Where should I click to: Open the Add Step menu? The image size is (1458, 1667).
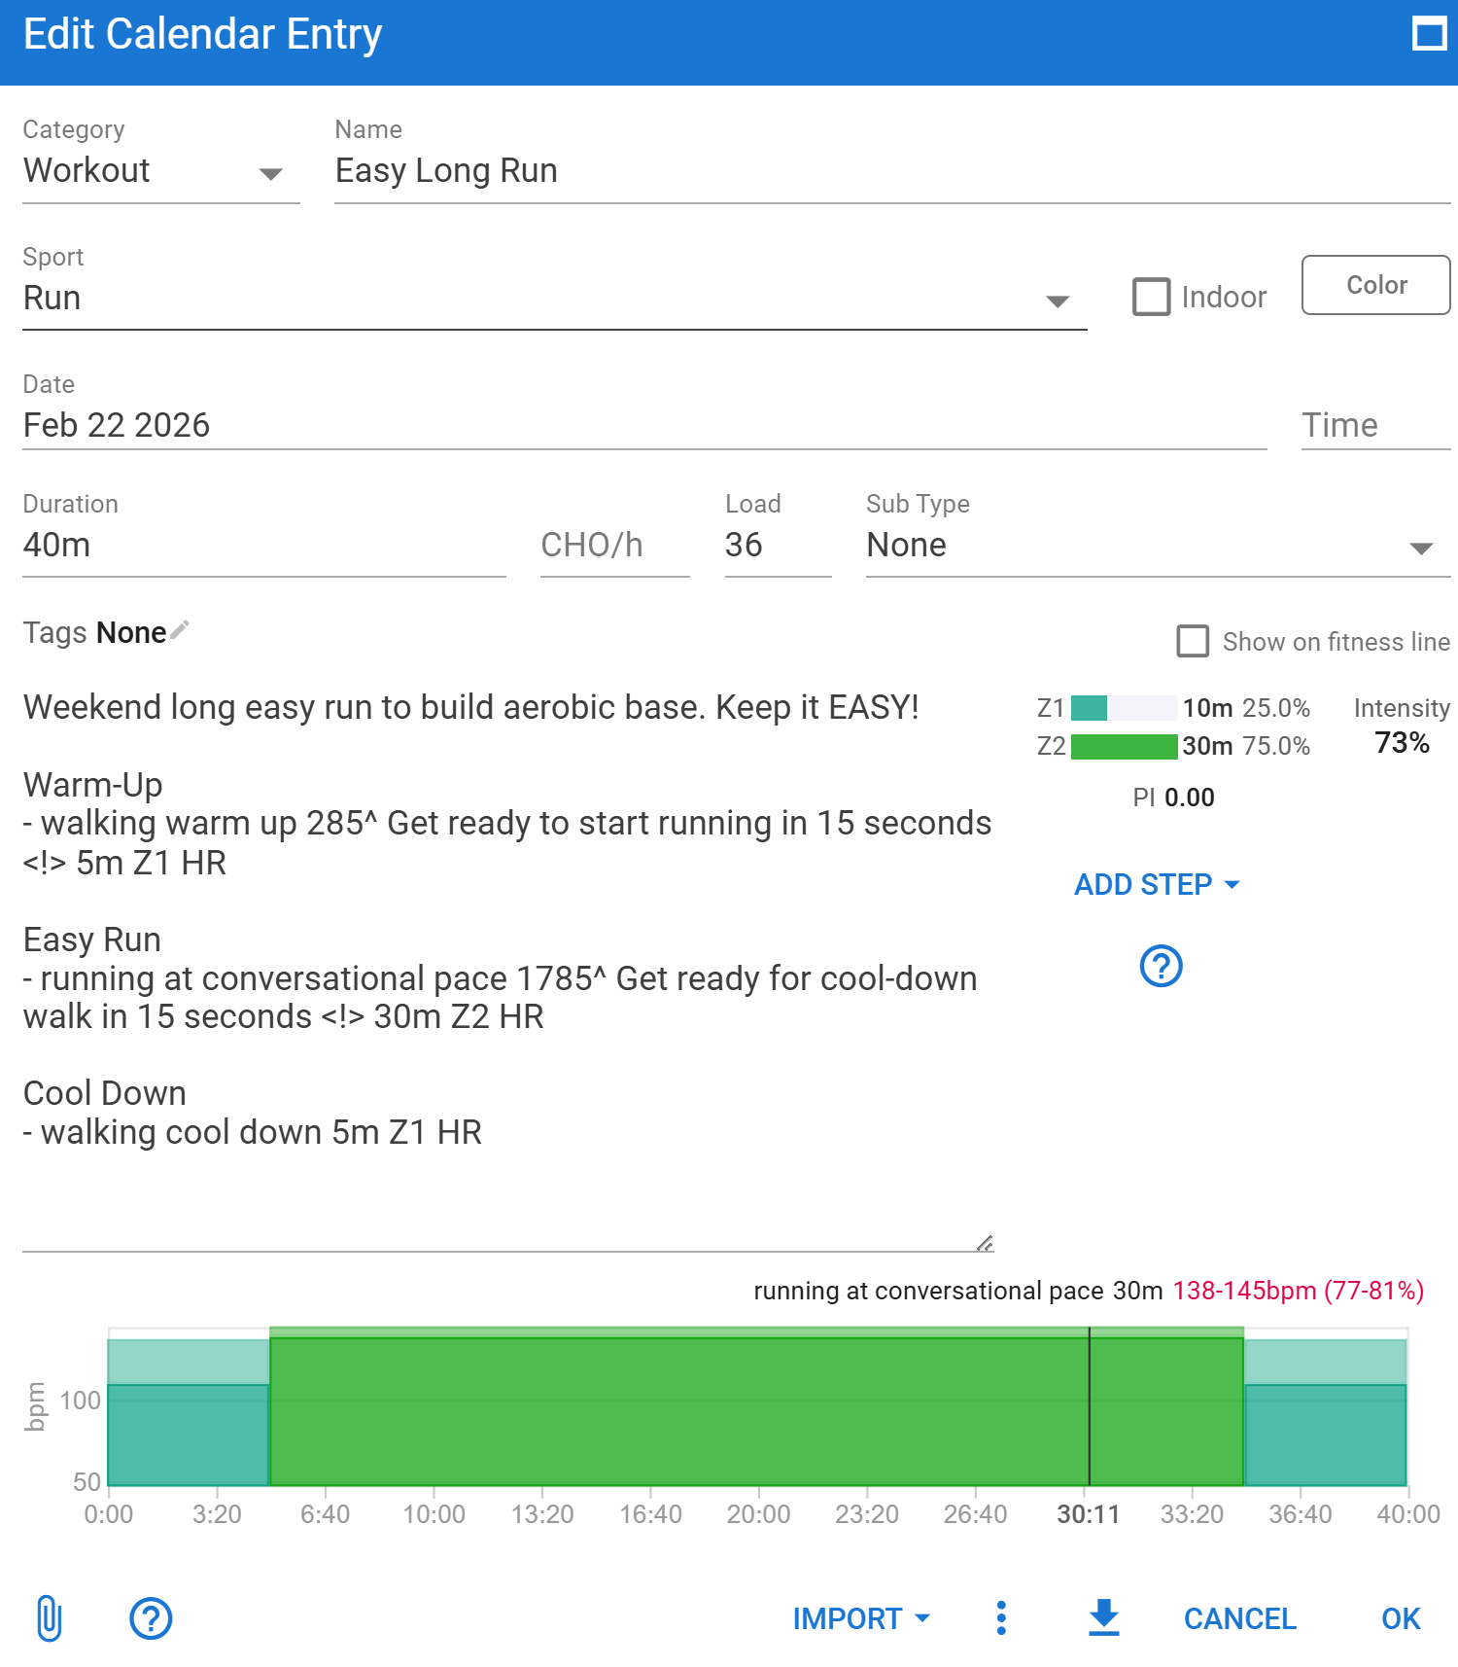1157,884
